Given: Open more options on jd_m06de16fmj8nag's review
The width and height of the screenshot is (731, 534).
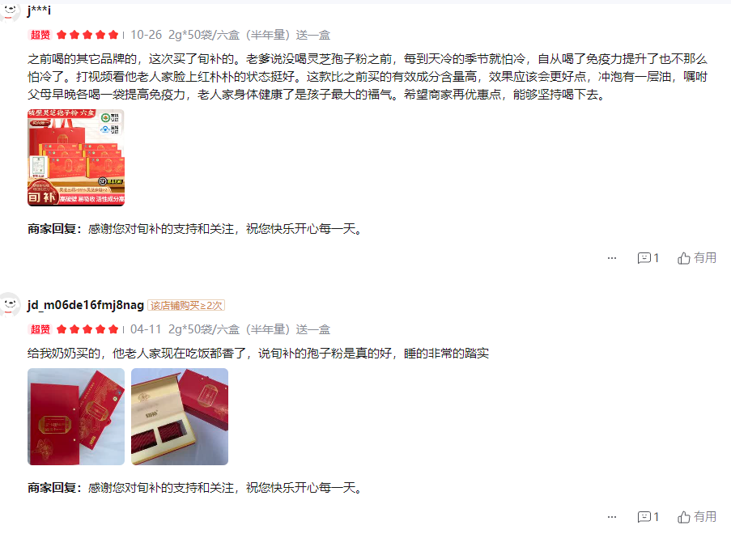Looking at the screenshot, I should coord(612,517).
